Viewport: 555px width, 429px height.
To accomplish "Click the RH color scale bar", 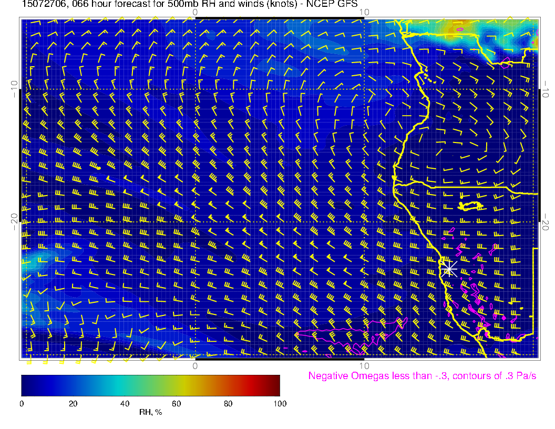I will click(150, 385).
